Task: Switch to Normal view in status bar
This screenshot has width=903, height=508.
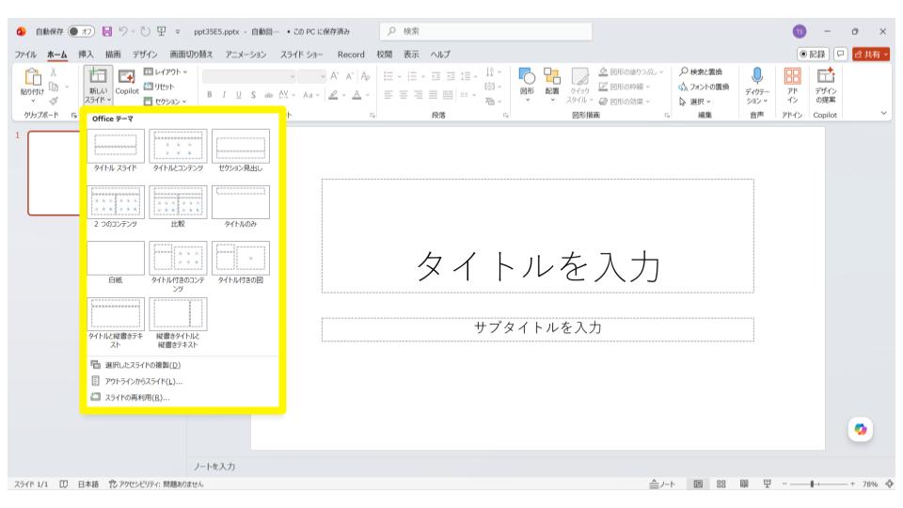Action: pos(698,484)
